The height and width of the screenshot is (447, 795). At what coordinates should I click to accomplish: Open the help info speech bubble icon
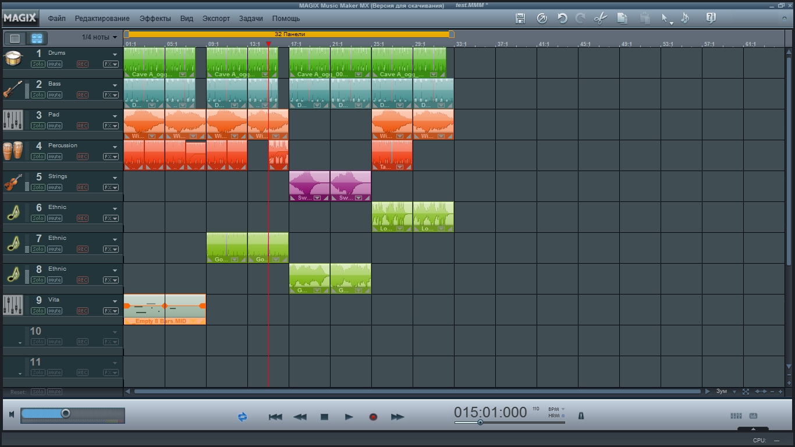pyautogui.click(x=711, y=18)
